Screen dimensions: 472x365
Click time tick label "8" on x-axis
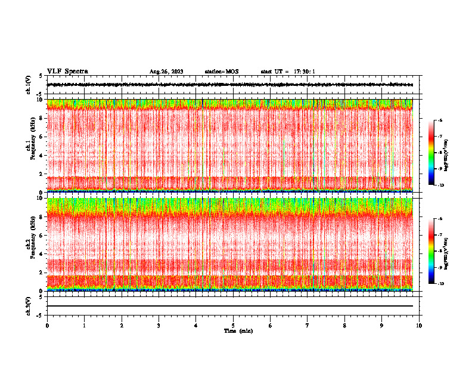coord(344,326)
